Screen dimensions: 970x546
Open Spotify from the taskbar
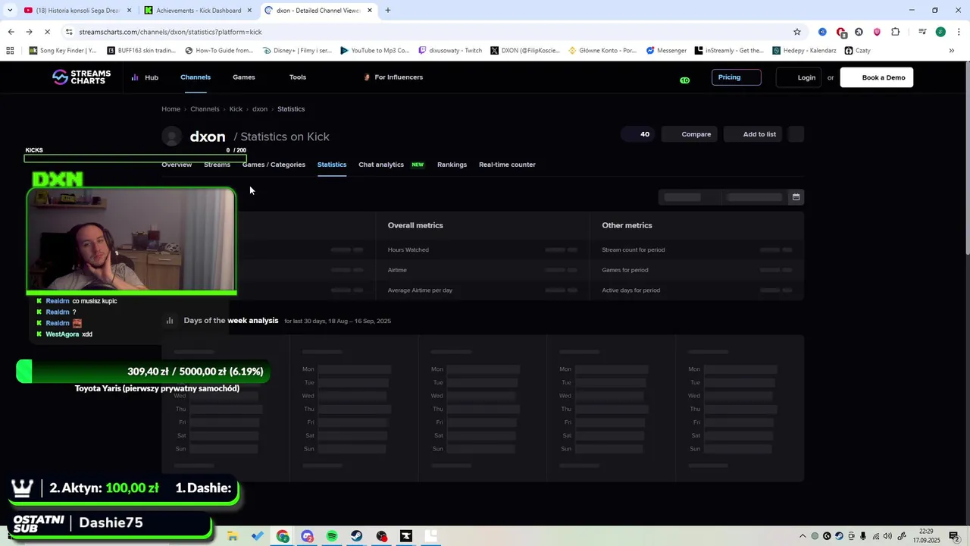[332, 536]
